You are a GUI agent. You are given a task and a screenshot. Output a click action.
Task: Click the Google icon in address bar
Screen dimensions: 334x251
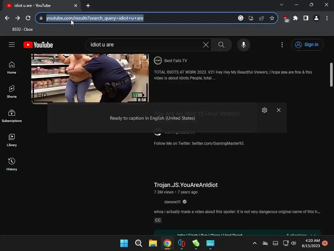tap(241, 18)
